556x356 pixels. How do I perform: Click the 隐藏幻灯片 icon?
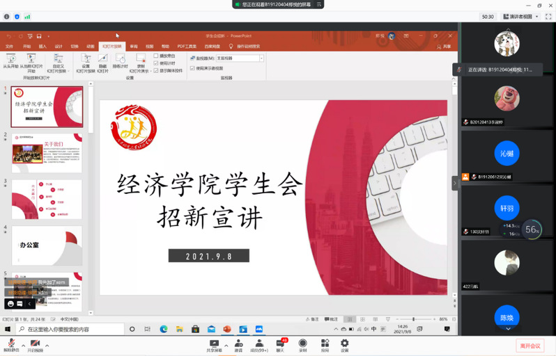[102, 60]
